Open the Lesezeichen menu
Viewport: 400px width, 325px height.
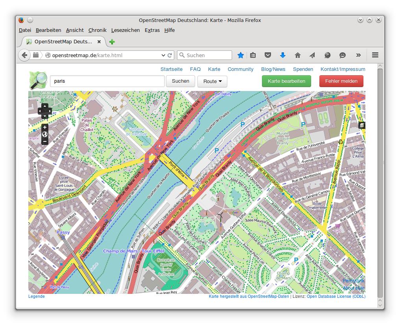click(125, 30)
